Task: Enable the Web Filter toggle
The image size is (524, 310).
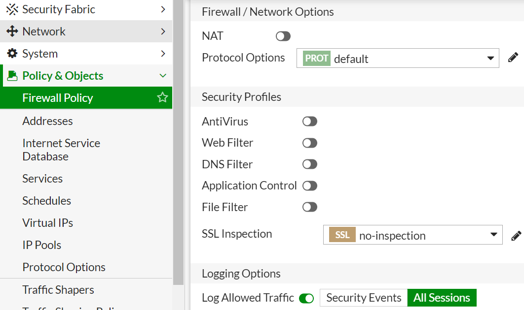Action: pos(310,143)
